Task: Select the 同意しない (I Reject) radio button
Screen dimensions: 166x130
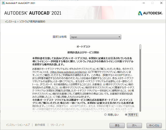Action: [x=105, y=115]
